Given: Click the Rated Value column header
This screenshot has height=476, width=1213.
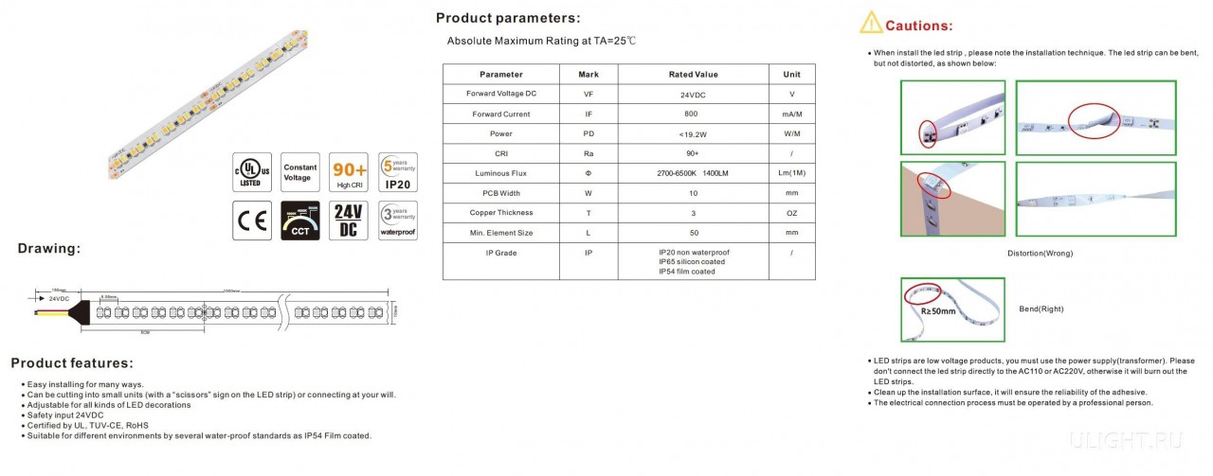Looking at the screenshot, I should tap(693, 74).
